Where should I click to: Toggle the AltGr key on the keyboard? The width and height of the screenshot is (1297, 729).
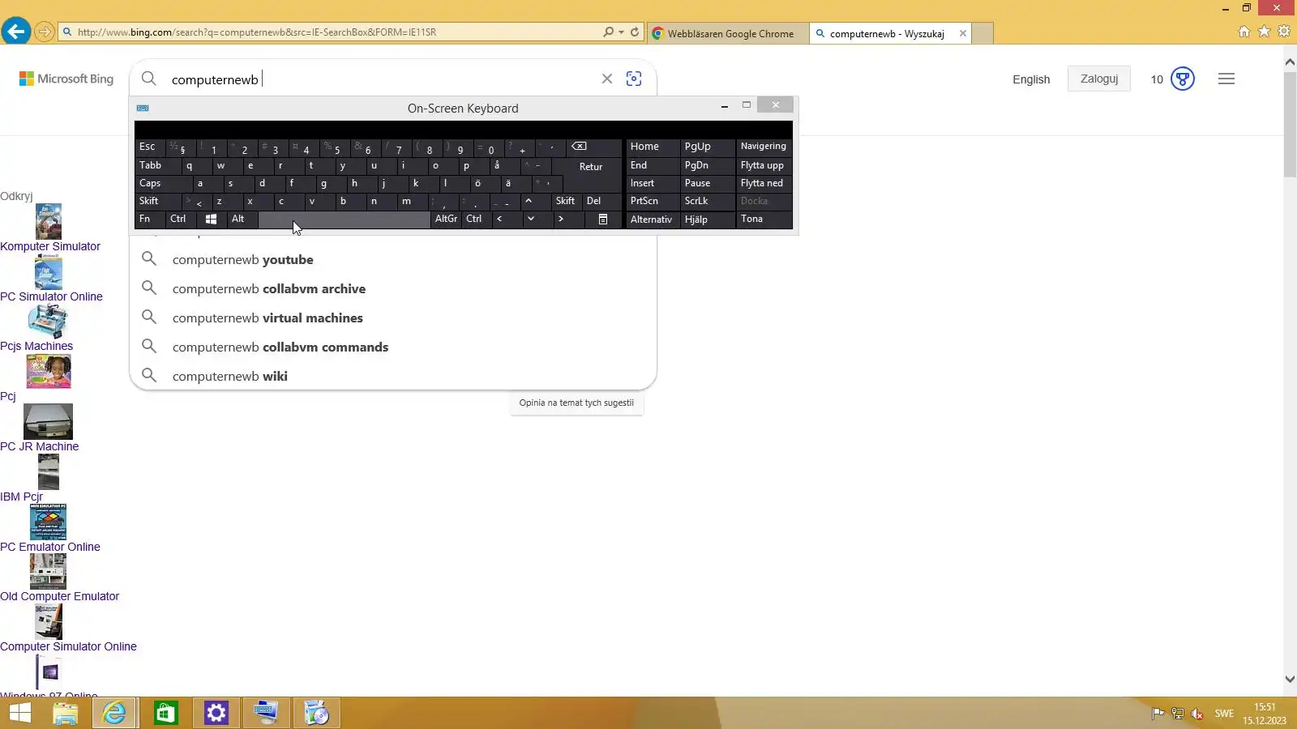coord(446,219)
